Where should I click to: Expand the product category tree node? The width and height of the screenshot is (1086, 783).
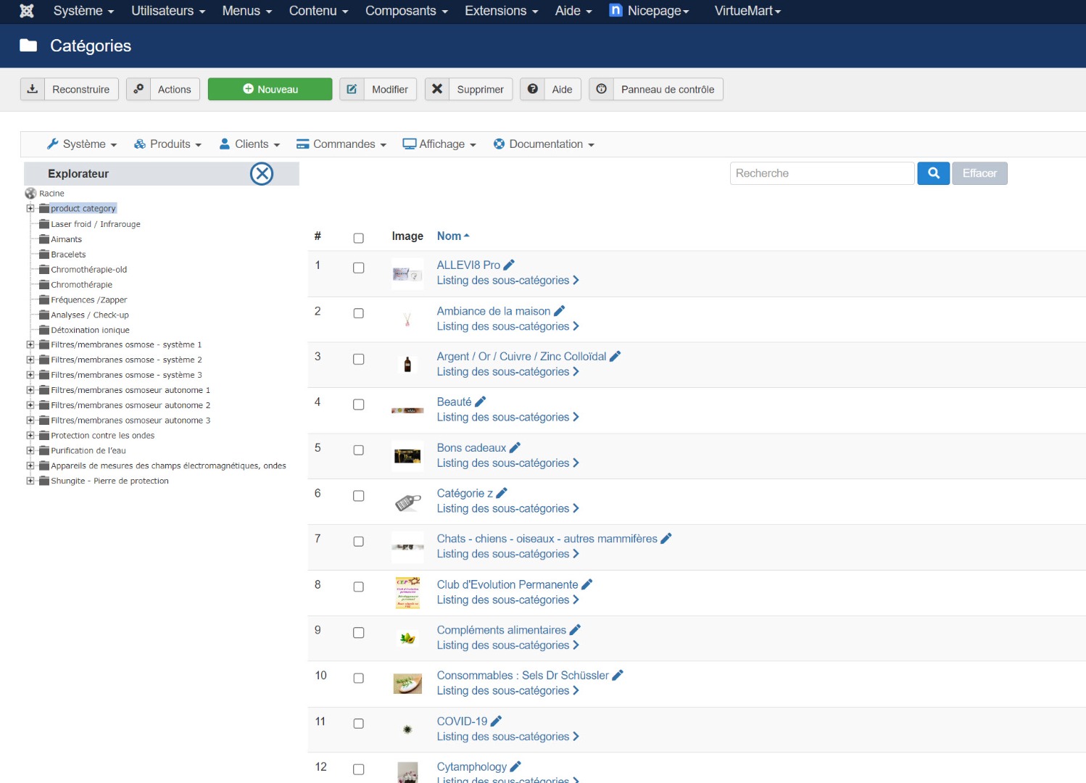(30, 209)
